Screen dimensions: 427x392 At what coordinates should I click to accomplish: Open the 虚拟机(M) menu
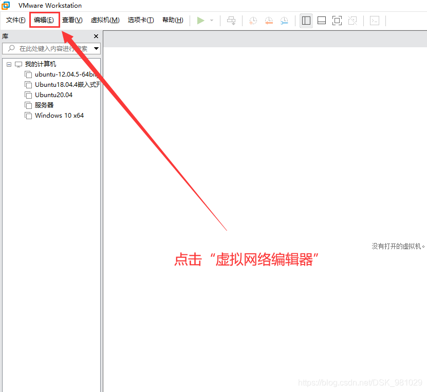[x=105, y=20]
